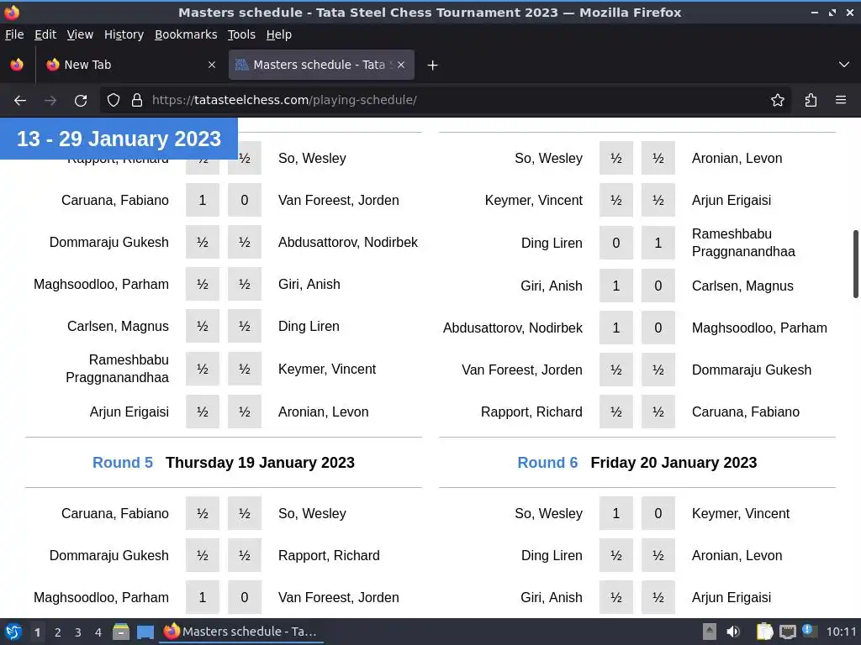
Task: Open the File menu
Action: 14,34
